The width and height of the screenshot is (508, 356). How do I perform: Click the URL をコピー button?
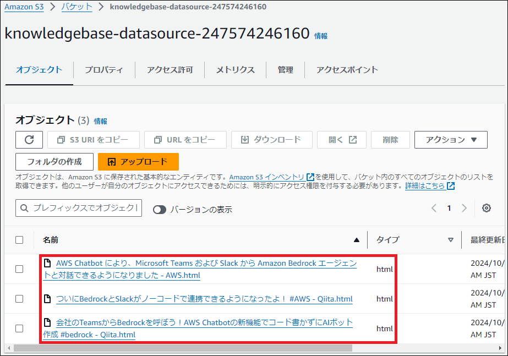pyautogui.click(x=185, y=140)
